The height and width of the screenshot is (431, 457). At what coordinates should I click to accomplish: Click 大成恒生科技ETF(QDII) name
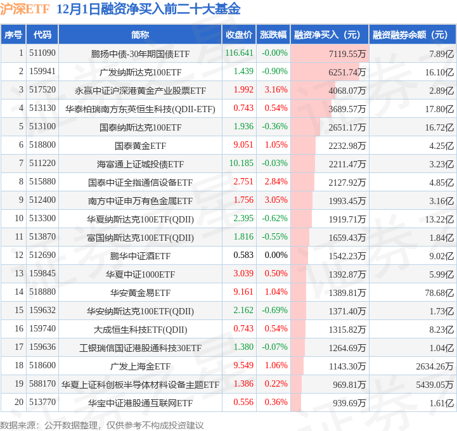pos(140,330)
